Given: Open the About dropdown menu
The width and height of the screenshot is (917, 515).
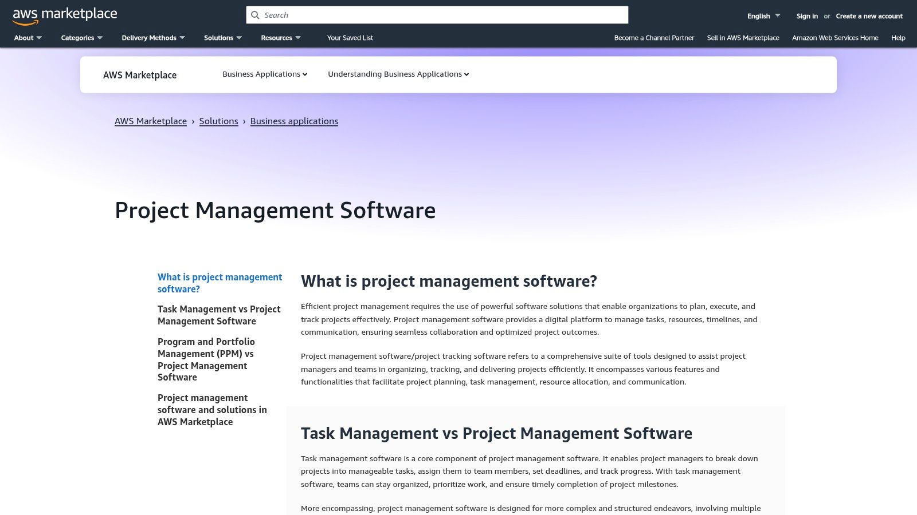Looking at the screenshot, I should coord(28,38).
